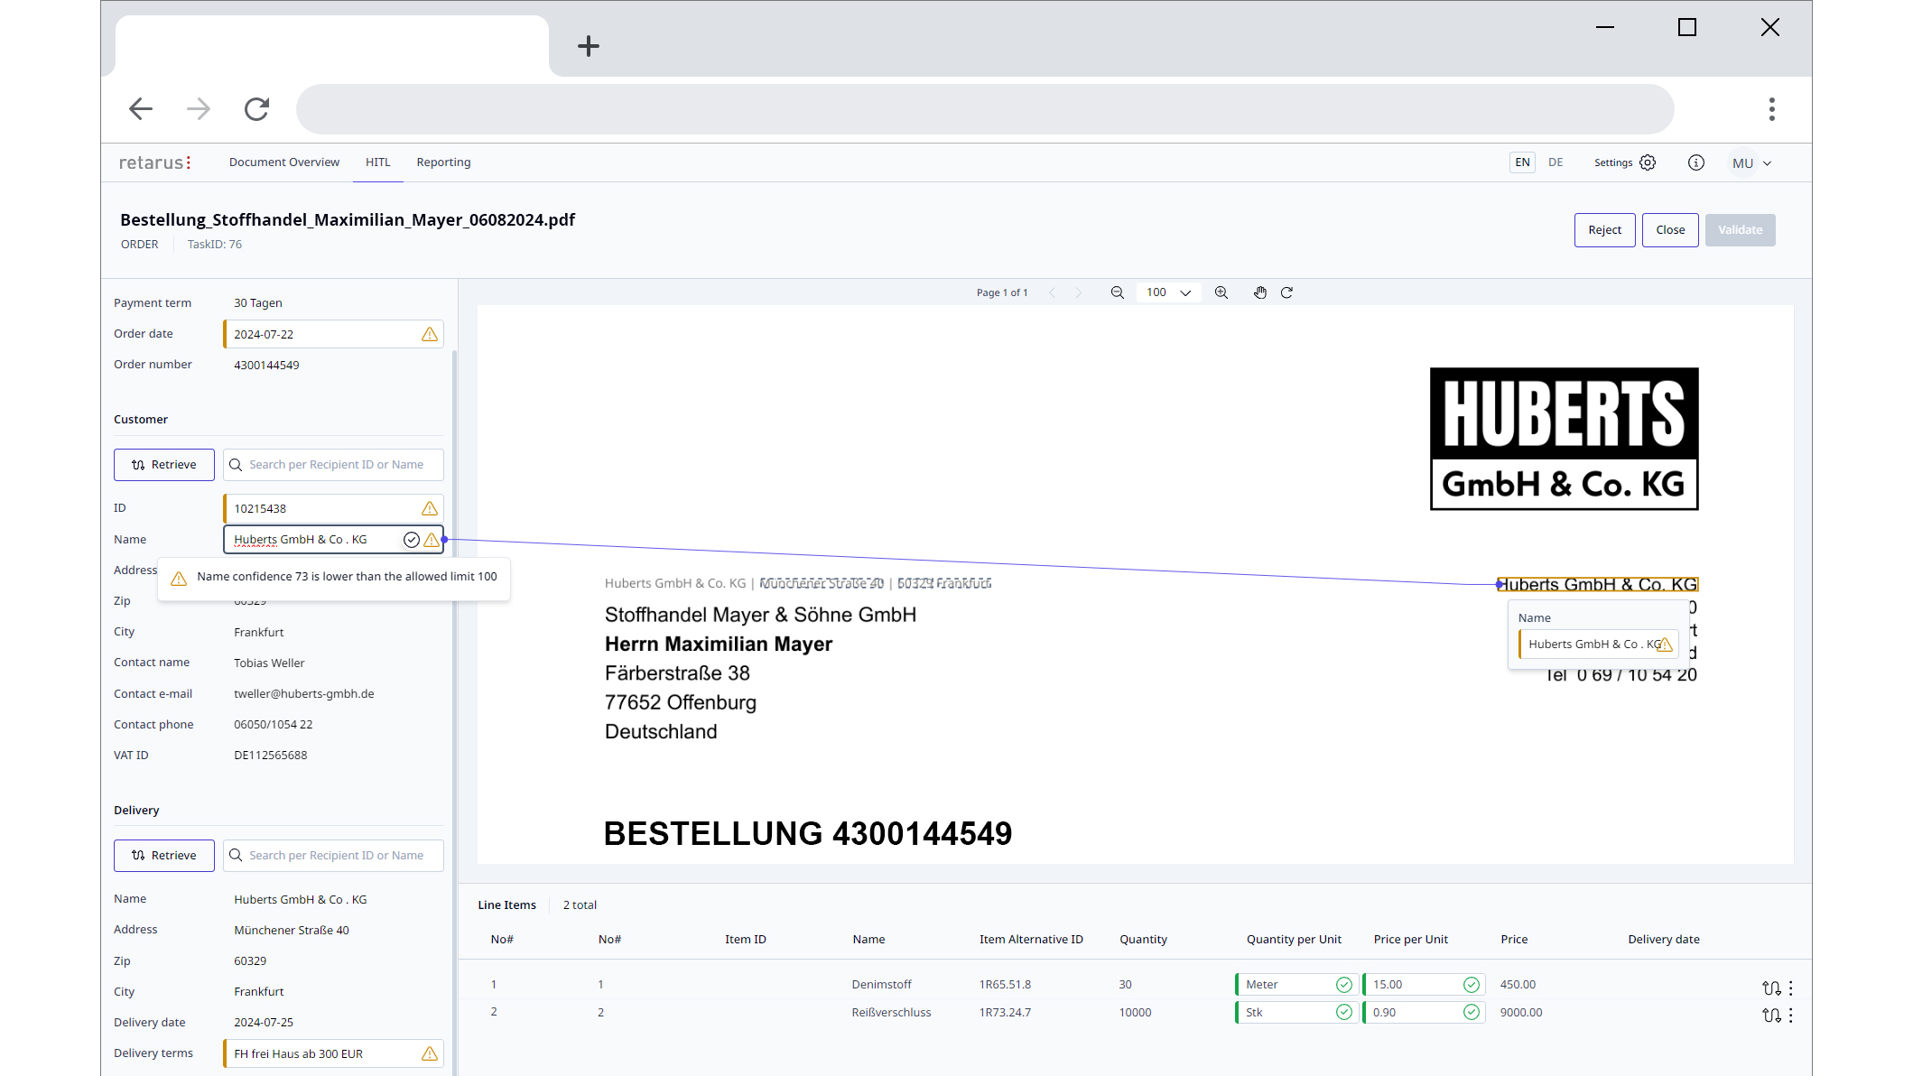Click the Reject button for this order
Image resolution: width=1913 pixels, height=1076 pixels.
(1604, 230)
